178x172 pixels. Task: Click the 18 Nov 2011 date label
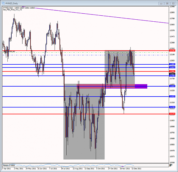(x=125, y=169)
